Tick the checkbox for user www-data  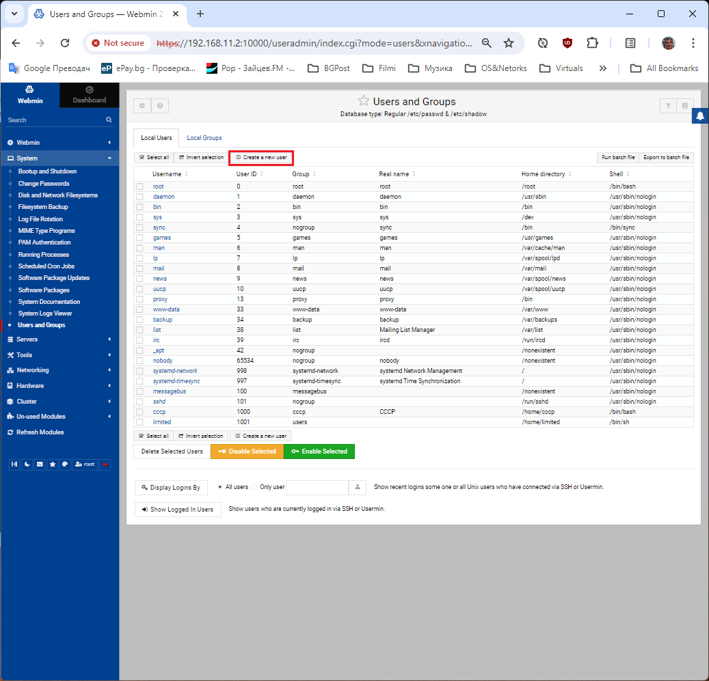coord(139,310)
